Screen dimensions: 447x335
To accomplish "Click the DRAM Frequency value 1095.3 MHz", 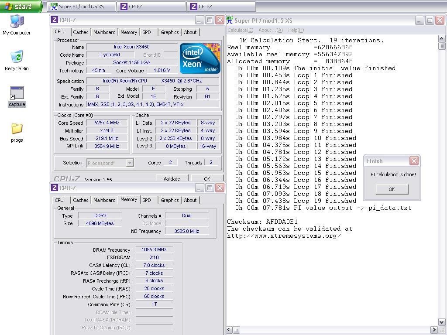I will [x=154, y=250].
